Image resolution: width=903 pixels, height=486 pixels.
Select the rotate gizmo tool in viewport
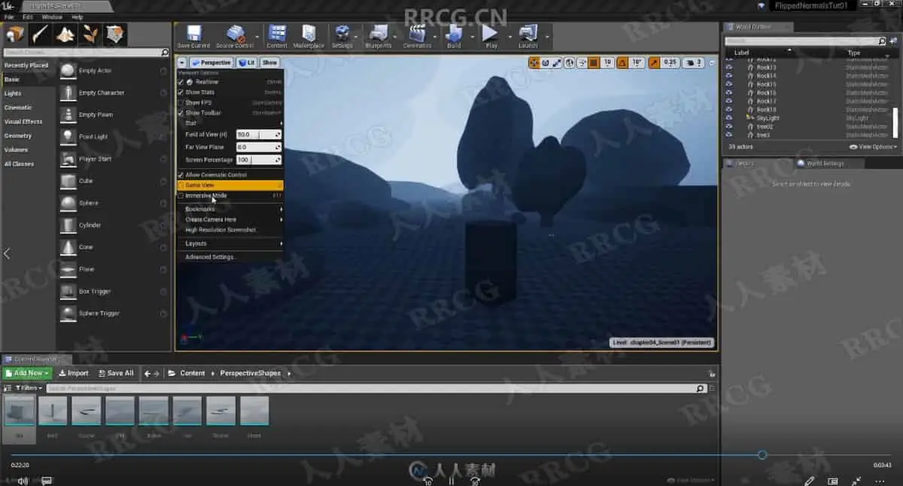pos(546,63)
